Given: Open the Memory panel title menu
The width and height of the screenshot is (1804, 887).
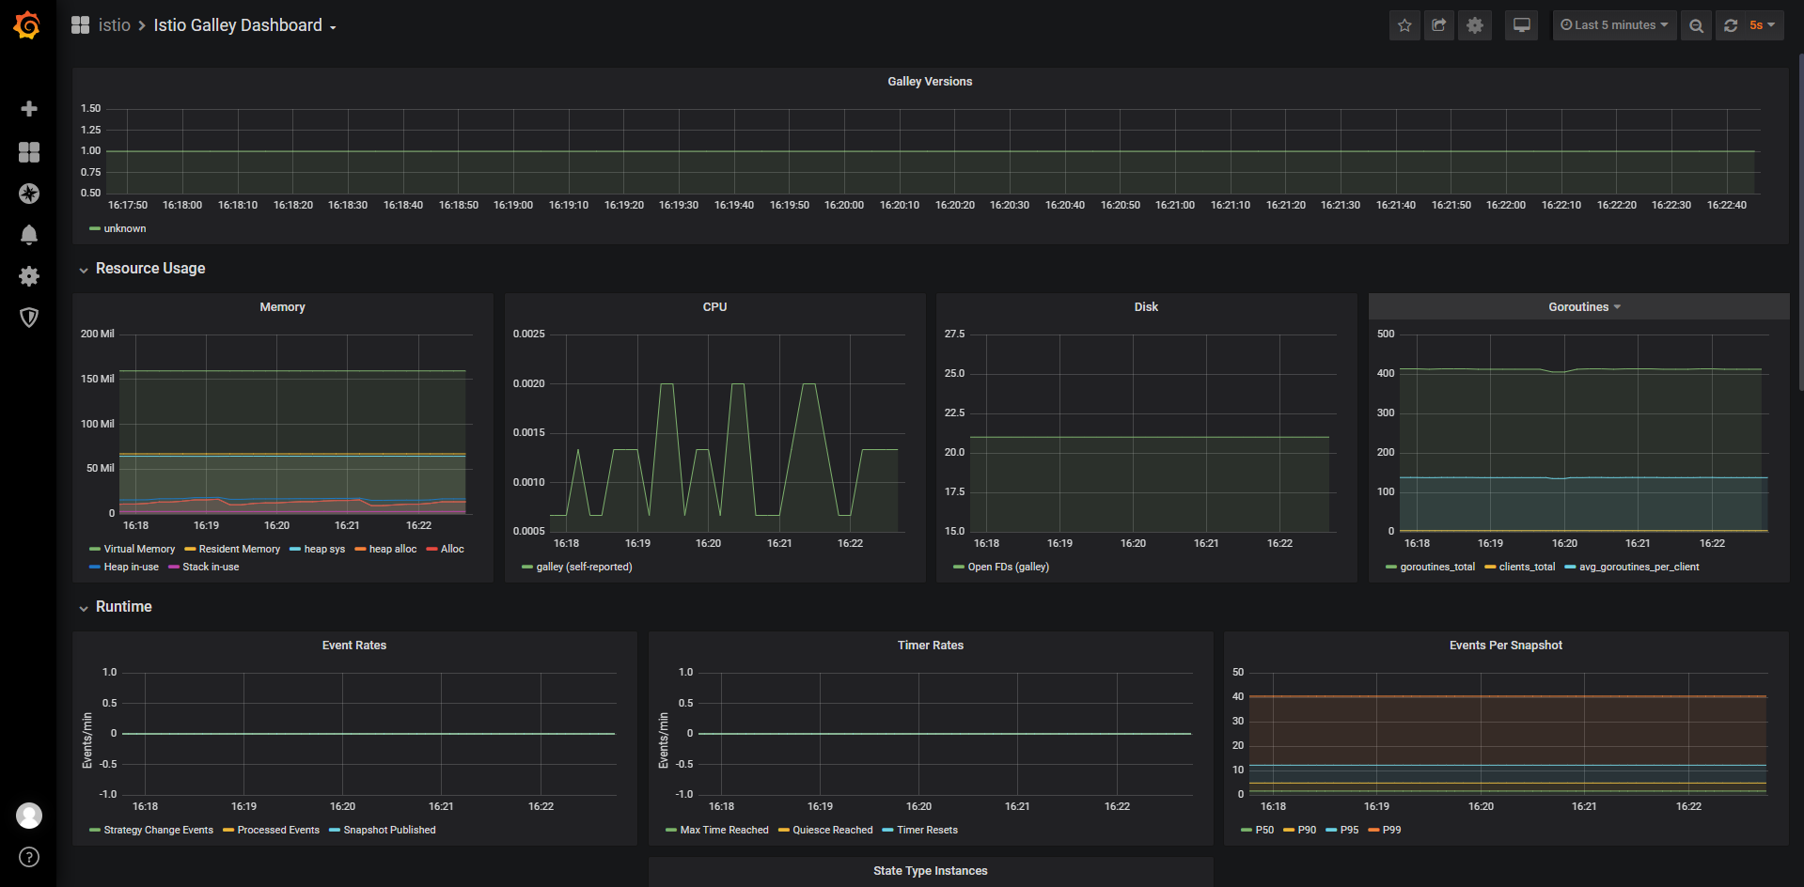Looking at the screenshot, I should coord(282,307).
